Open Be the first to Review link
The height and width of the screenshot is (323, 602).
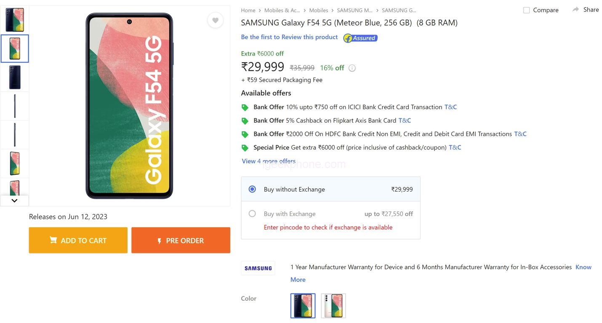[289, 37]
